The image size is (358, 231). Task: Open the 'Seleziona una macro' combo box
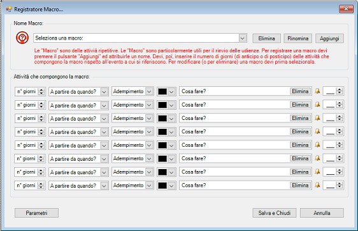(243, 38)
